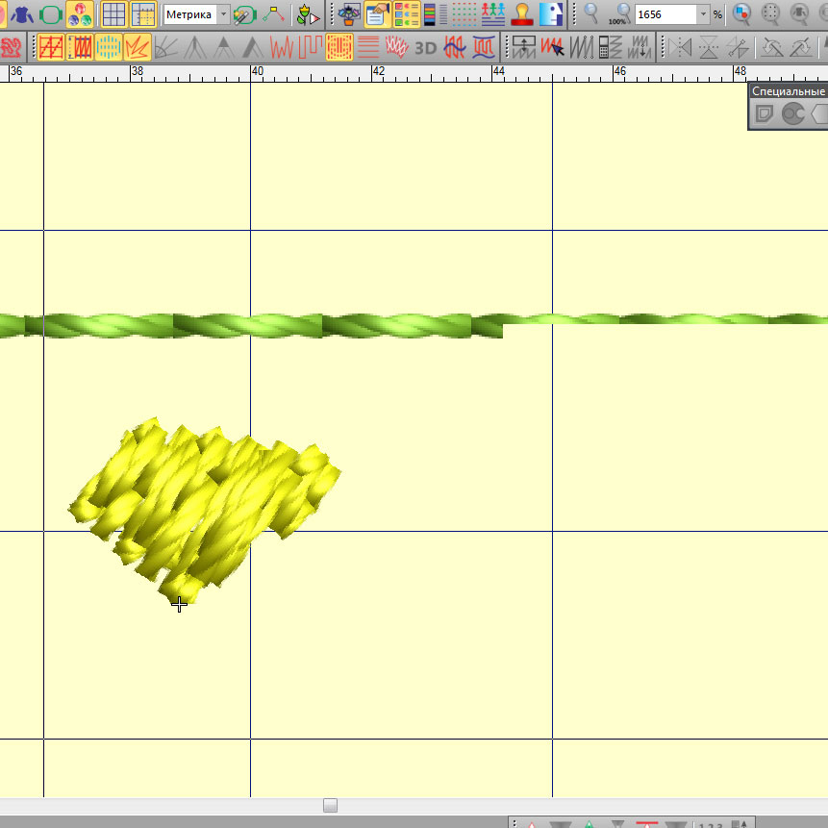Zoom to 100% with magnifier icon
Screen dimensions: 828x828
(620, 14)
